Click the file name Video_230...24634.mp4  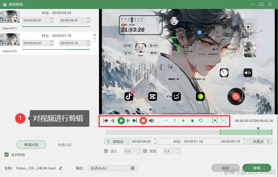[36, 168]
